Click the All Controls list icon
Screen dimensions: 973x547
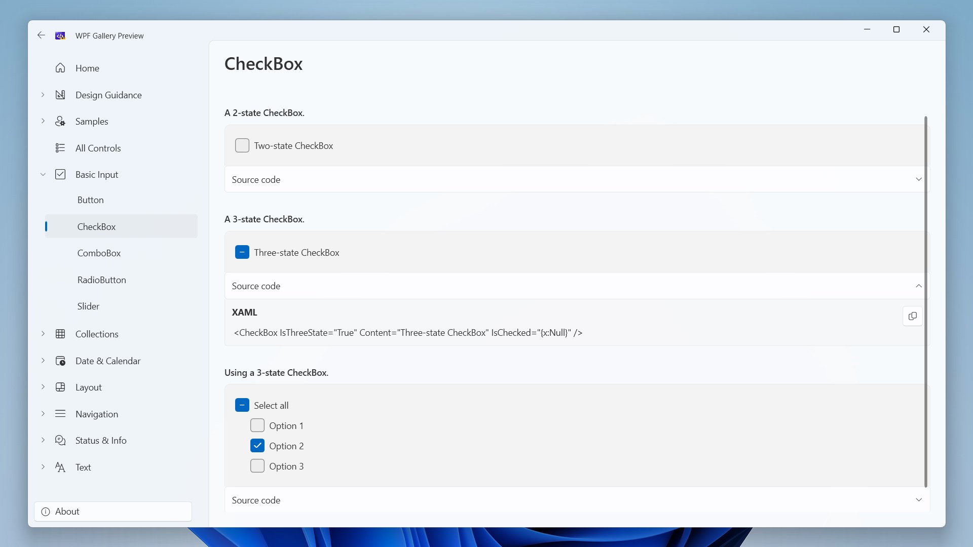(60, 148)
